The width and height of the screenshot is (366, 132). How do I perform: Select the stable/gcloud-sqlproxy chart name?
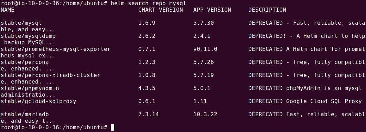[x=39, y=101]
